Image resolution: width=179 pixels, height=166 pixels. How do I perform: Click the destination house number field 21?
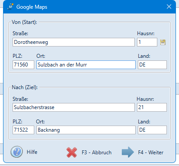point(152,107)
